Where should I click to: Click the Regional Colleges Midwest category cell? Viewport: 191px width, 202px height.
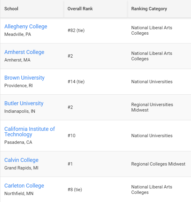158,164
